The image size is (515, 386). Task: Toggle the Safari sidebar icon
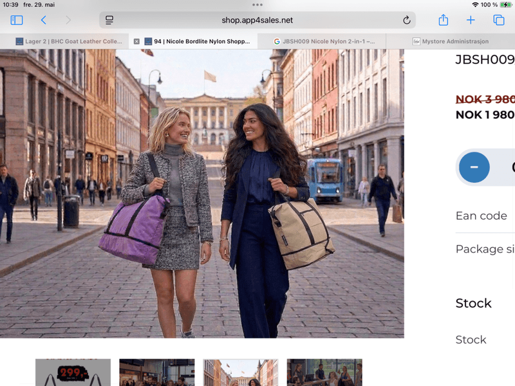17,21
